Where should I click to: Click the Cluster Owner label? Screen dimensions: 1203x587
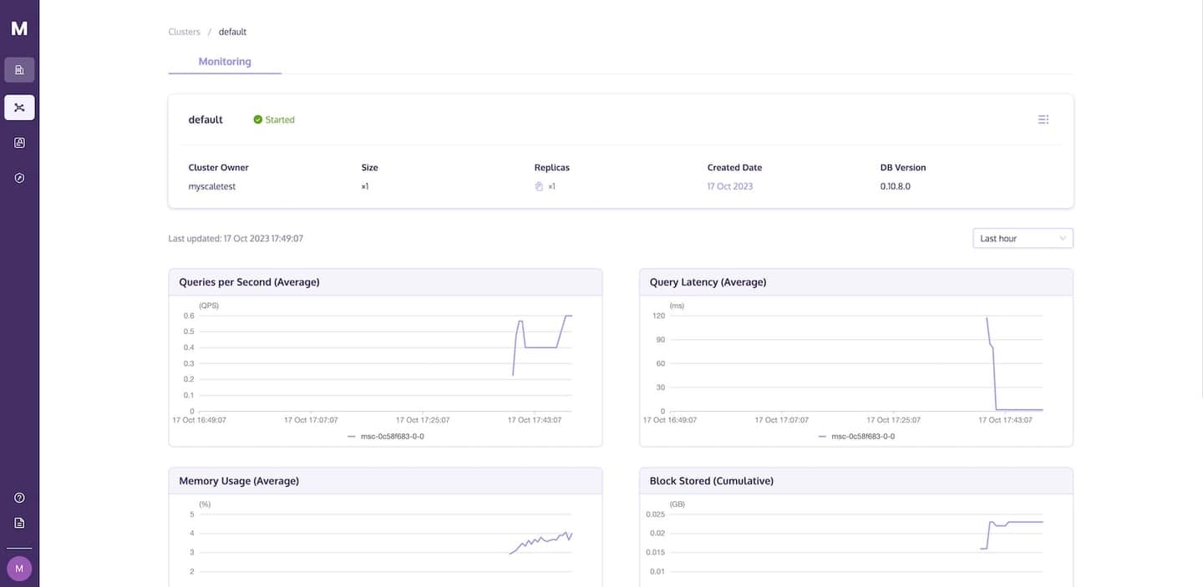[x=219, y=168]
